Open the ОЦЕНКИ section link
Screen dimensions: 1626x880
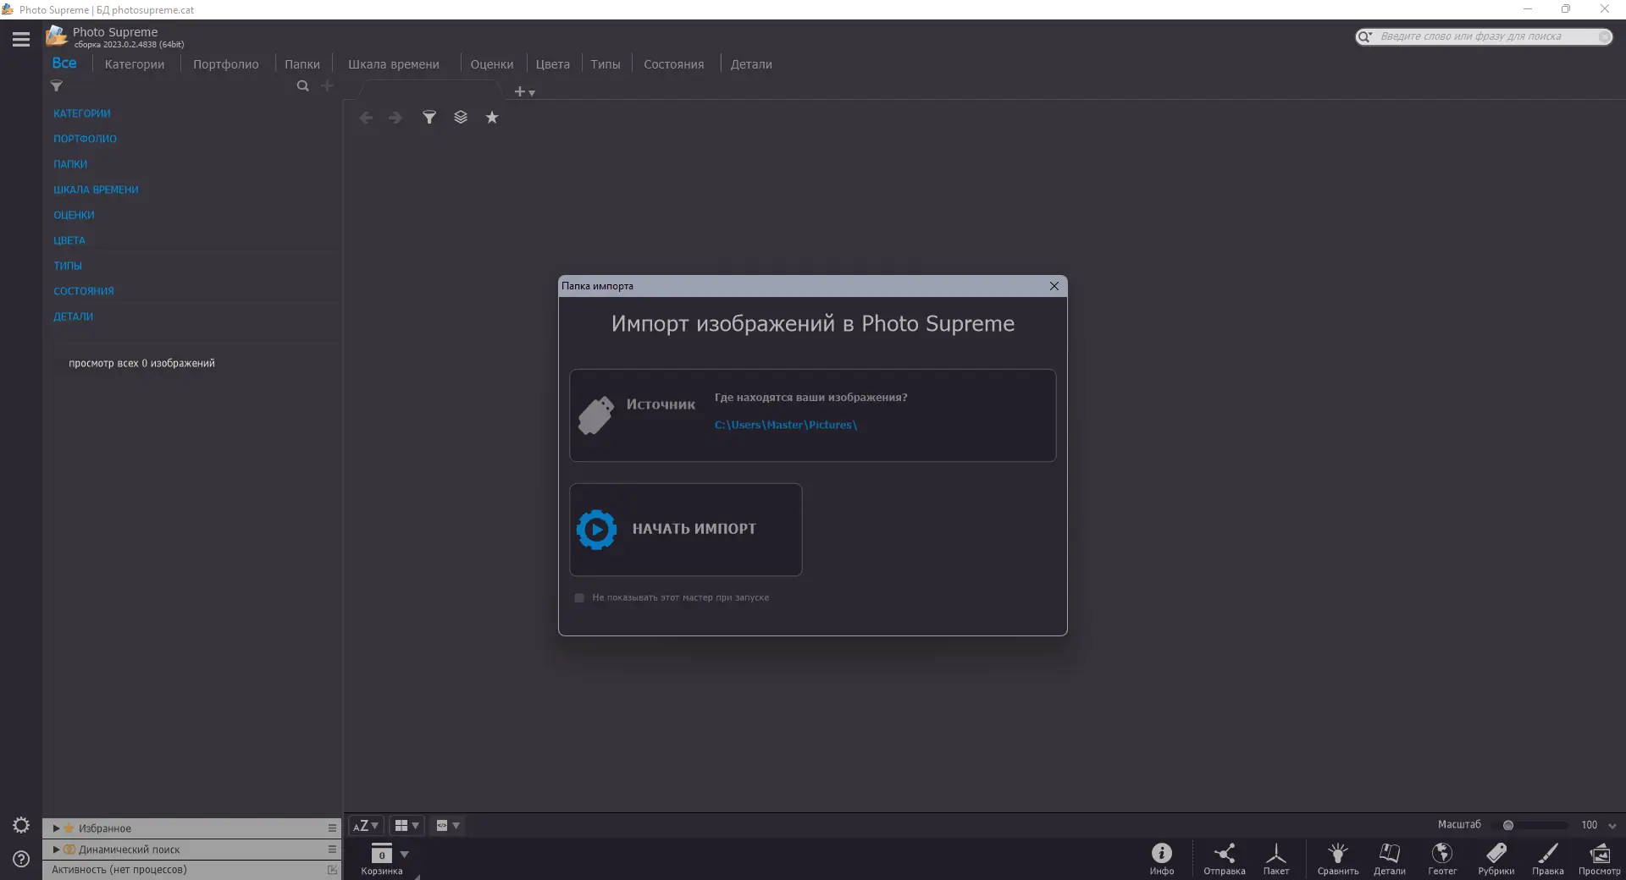75,215
